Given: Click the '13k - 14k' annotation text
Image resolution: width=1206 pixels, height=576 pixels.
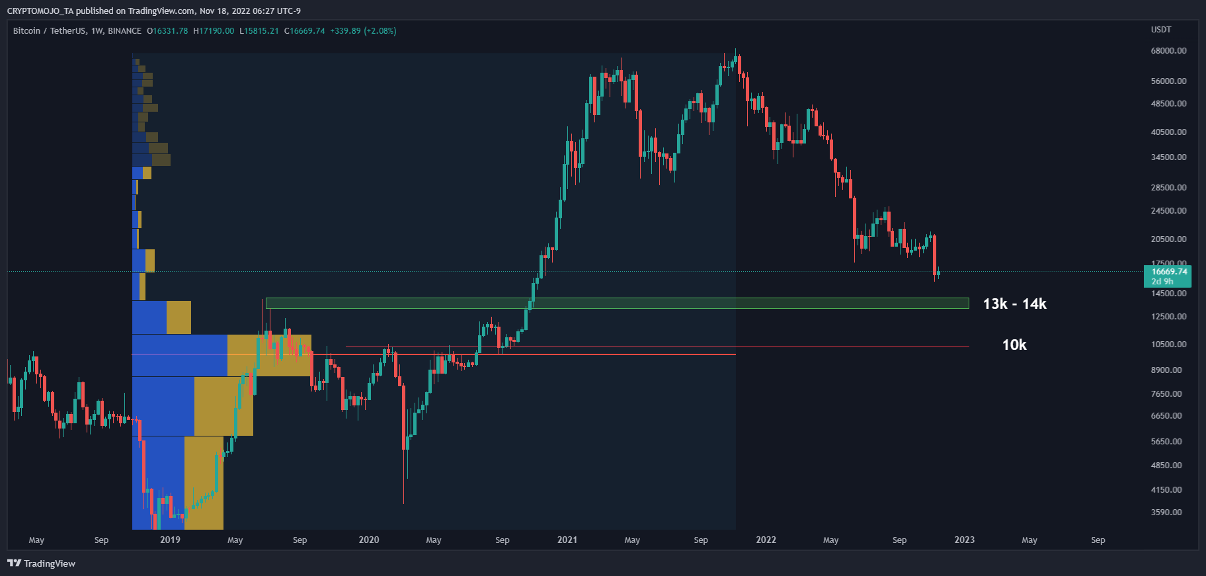Looking at the screenshot, I should [x=1015, y=304].
